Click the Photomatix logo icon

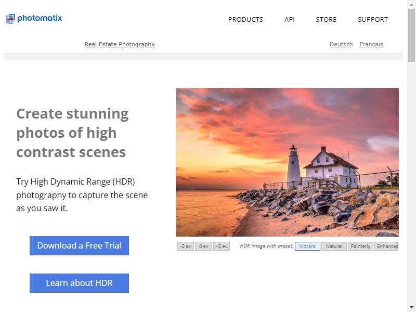[x=10, y=19]
